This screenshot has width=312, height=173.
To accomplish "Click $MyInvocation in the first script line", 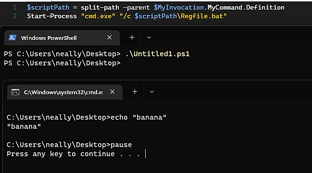I will click(179, 8).
